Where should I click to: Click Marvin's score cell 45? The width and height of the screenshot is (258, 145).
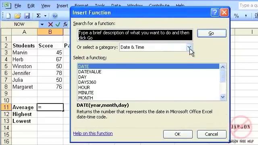tap(50, 53)
